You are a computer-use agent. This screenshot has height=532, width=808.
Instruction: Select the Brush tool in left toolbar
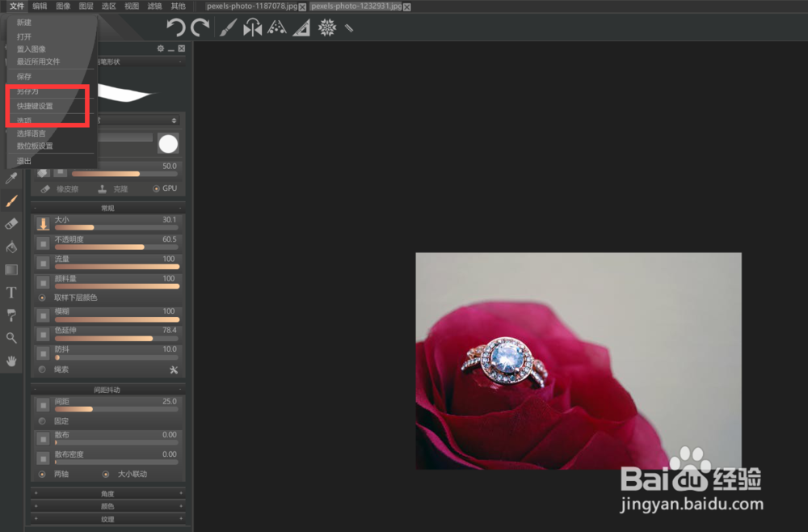coord(11,201)
